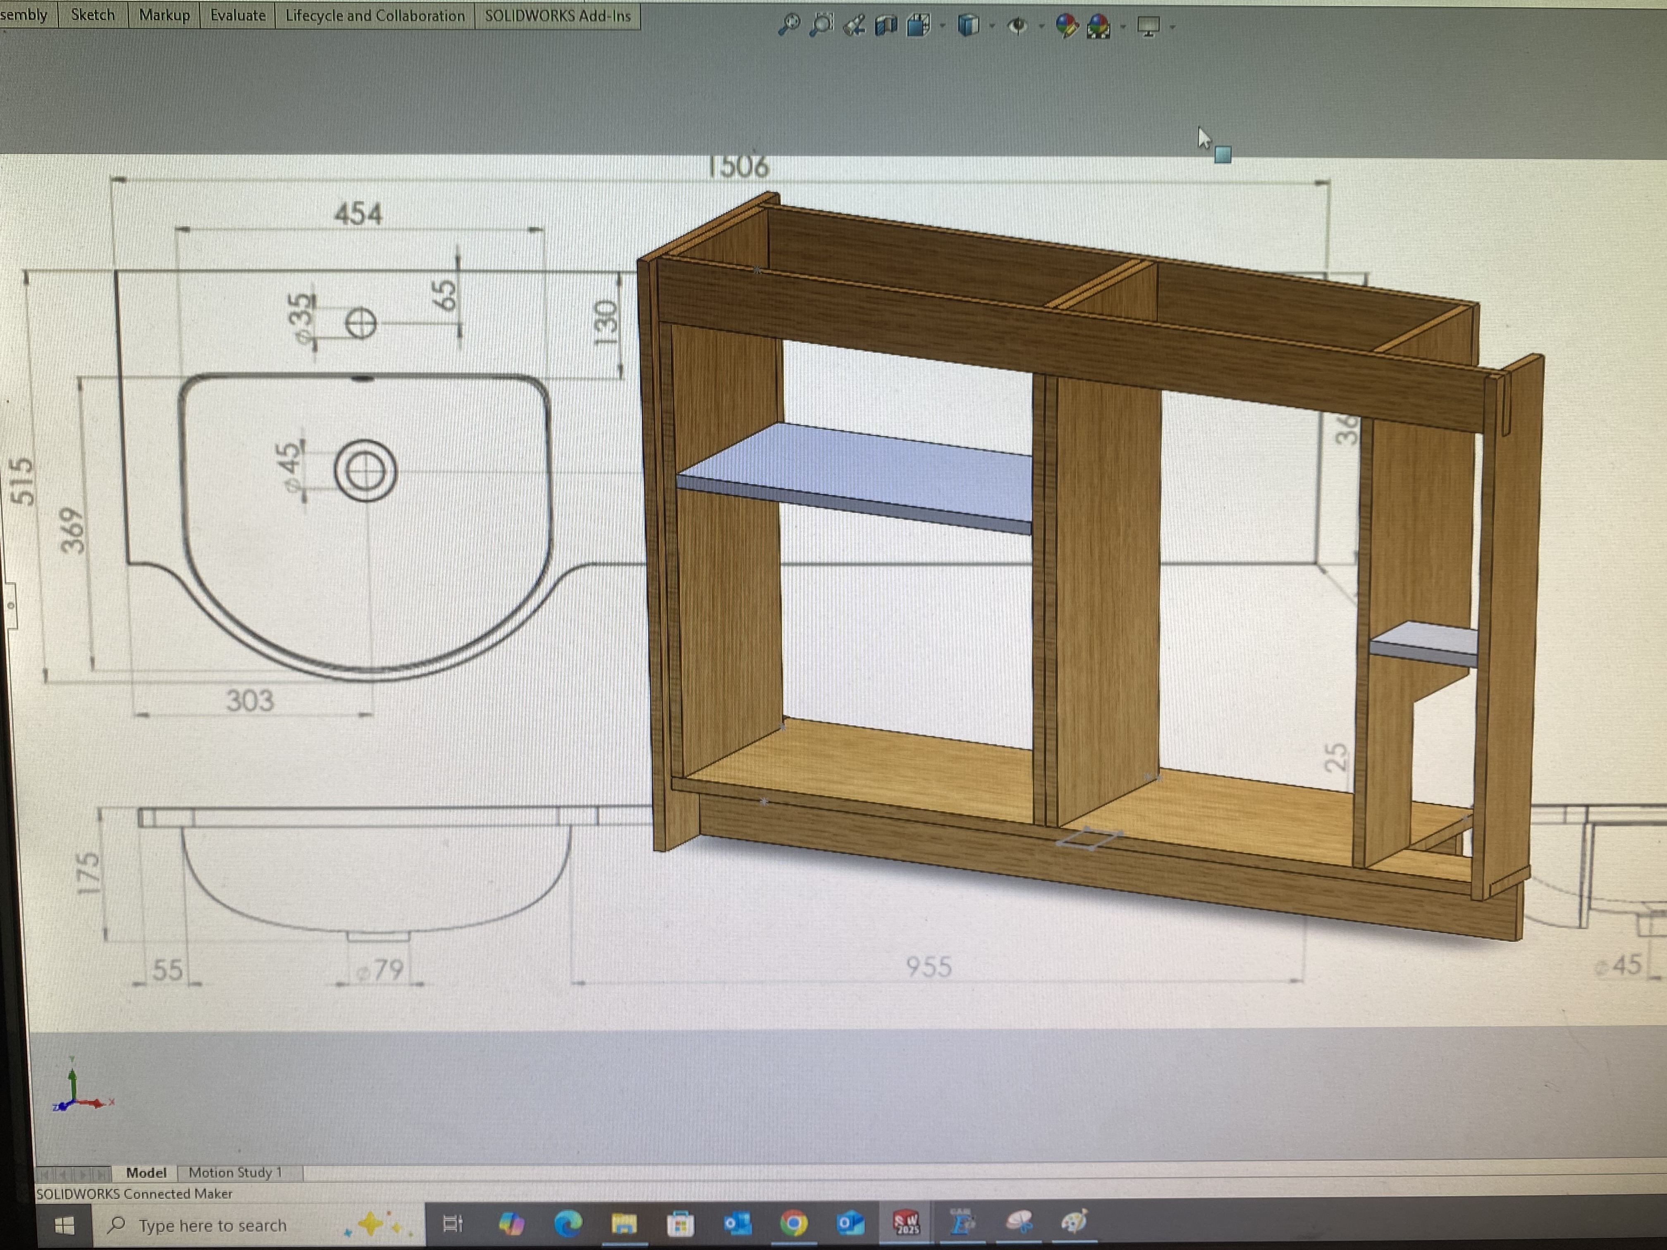Screen dimensions: 1667x1250
Task: Open the Apply Scene dropdown arrow
Action: [x=1123, y=27]
